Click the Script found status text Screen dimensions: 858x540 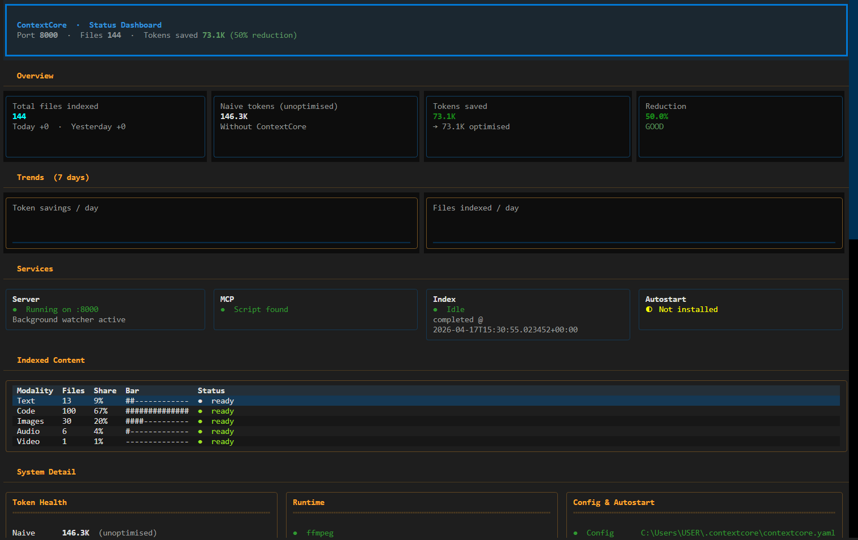pos(261,309)
